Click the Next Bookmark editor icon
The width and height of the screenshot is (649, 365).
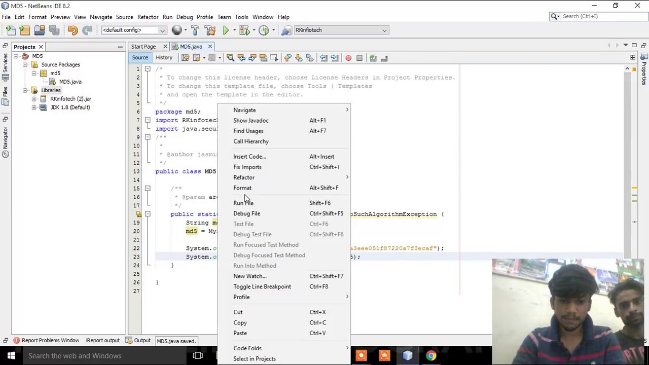pyautogui.click(x=299, y=58)
